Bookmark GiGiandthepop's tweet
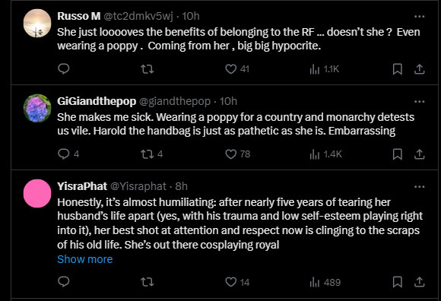441x301 pixels. click(397, 154)
